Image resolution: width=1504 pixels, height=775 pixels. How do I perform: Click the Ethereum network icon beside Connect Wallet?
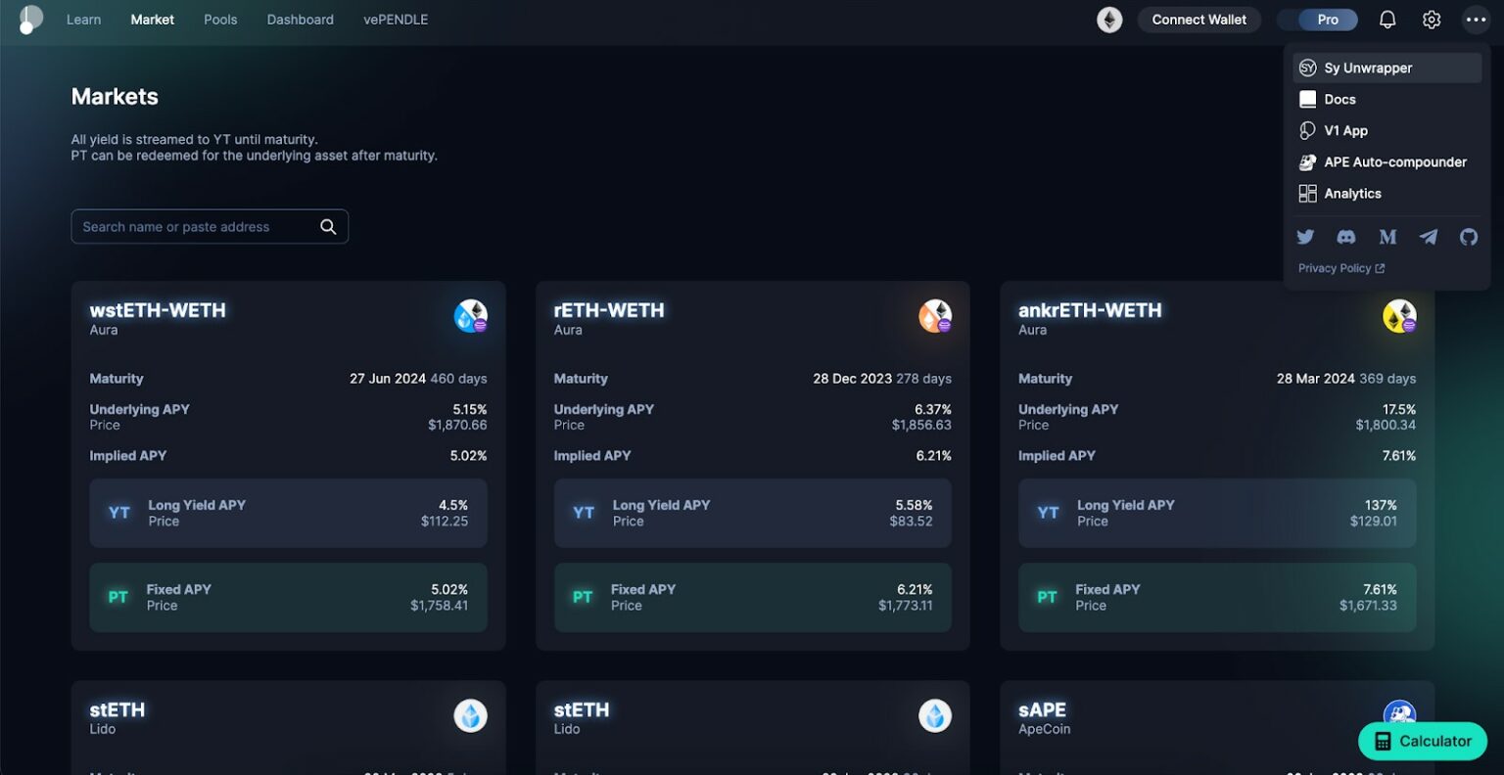coord(1108,19)
